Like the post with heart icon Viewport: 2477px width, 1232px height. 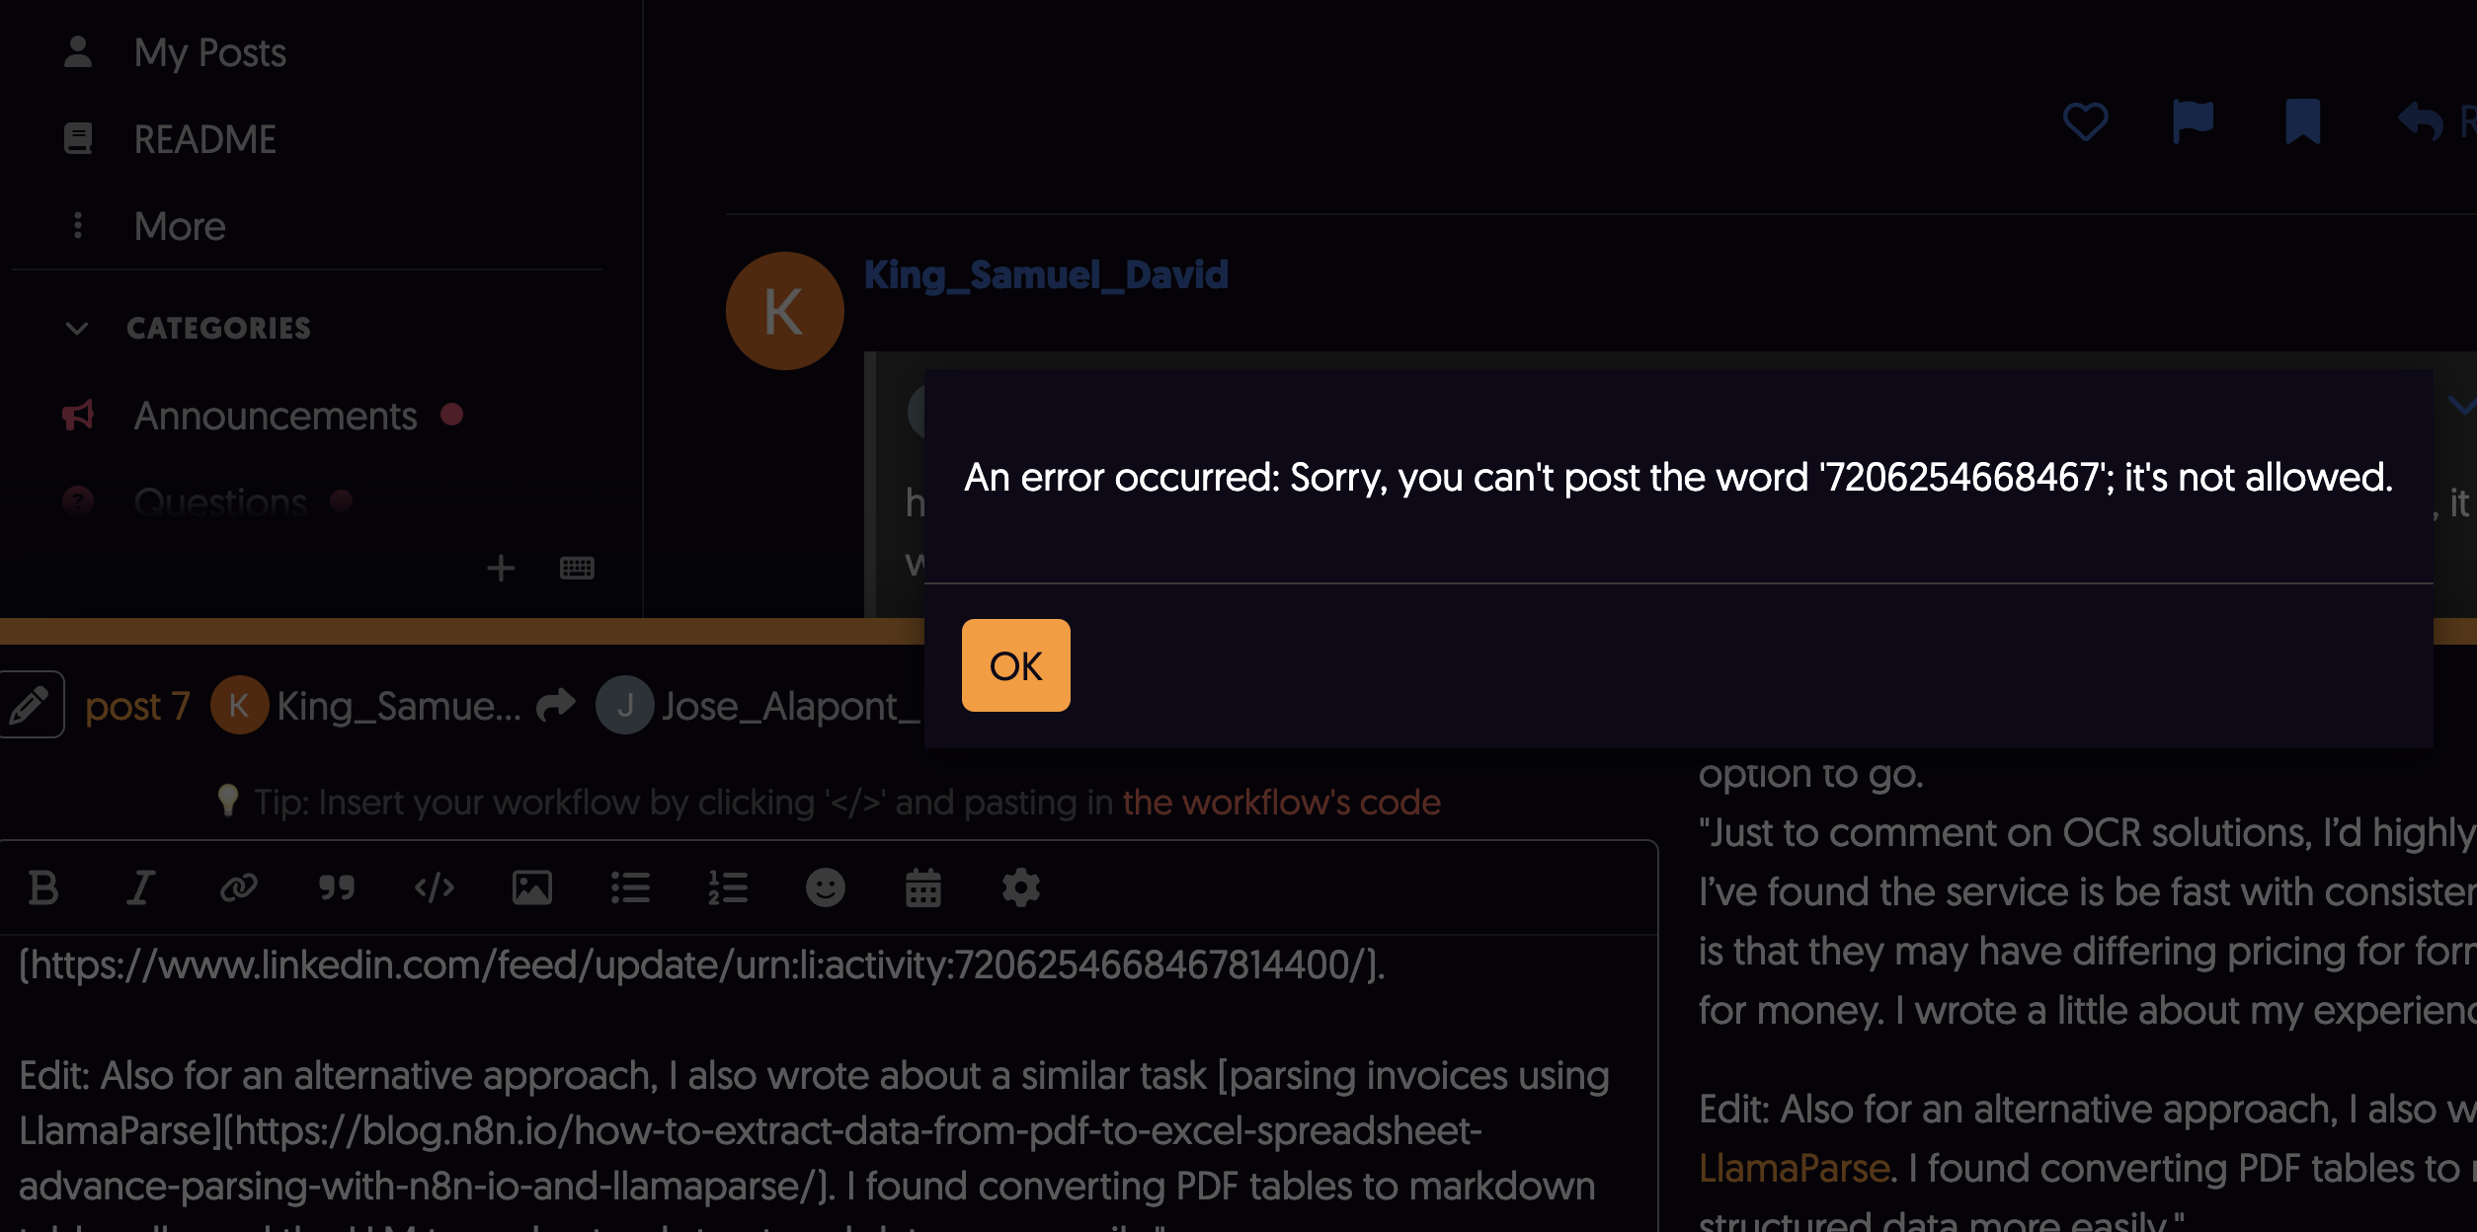pos(2085,122)
